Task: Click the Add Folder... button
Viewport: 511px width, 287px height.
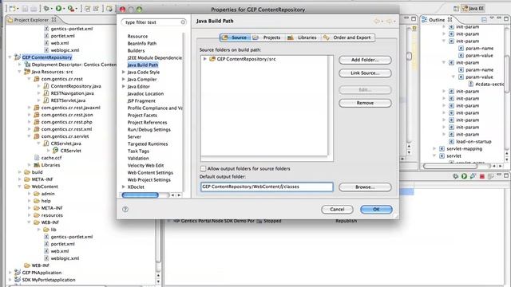Action: click(365, 60)
